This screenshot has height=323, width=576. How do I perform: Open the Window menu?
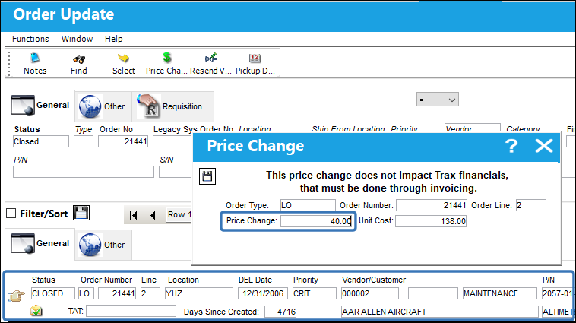[x=78, y=39]
